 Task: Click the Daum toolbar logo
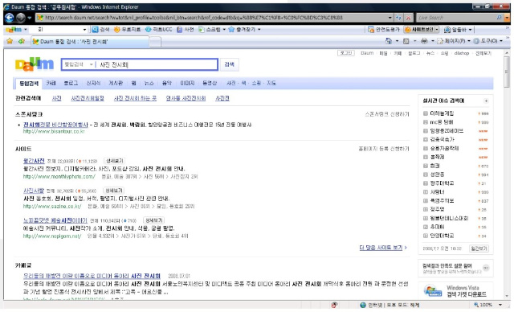click(x=14, y=30)
